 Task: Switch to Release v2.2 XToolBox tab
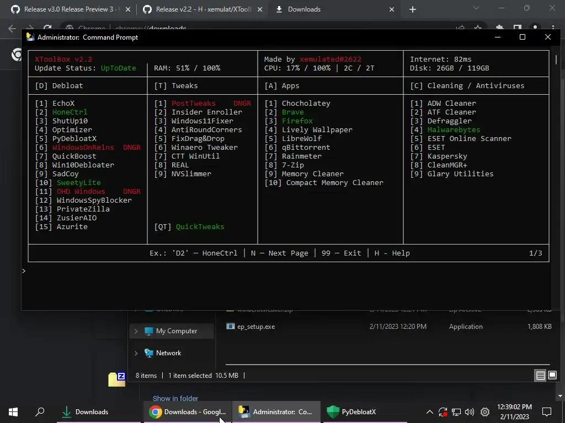pos(203,9)
